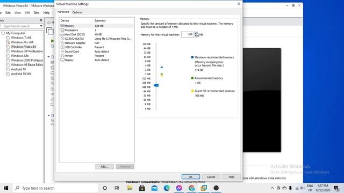344x193 pixels.
Task: Select Windows 8.x x64 in library
Action: [22, 42]
